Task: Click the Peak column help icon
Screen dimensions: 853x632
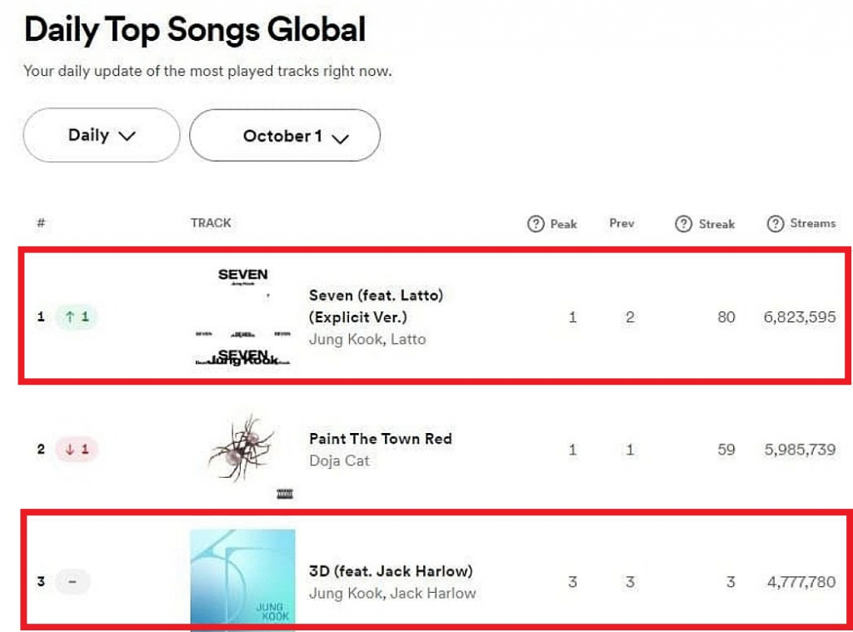Action: [x=536, y=223]
